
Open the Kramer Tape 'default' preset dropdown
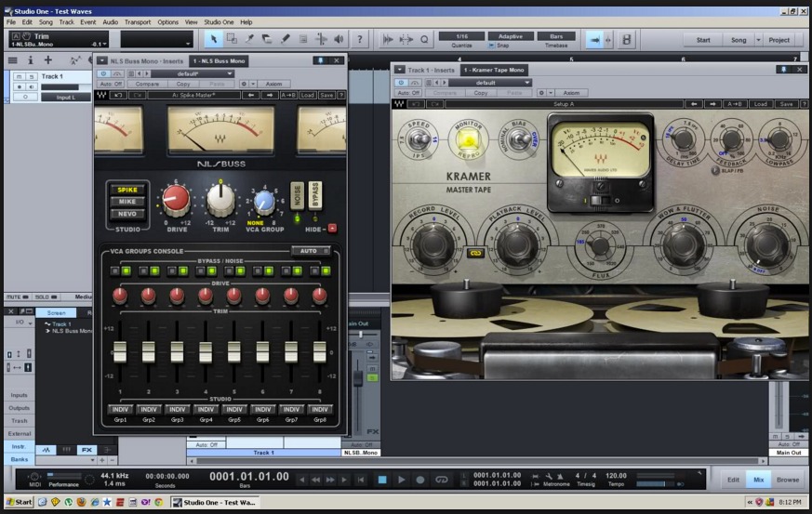click(490, 83)
